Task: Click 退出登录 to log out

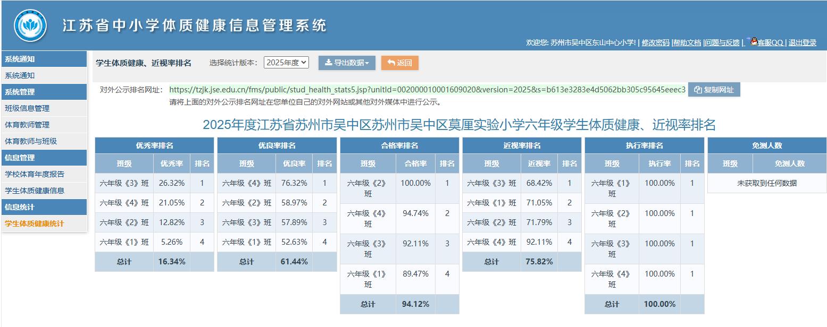Action: tap(802, 42)
